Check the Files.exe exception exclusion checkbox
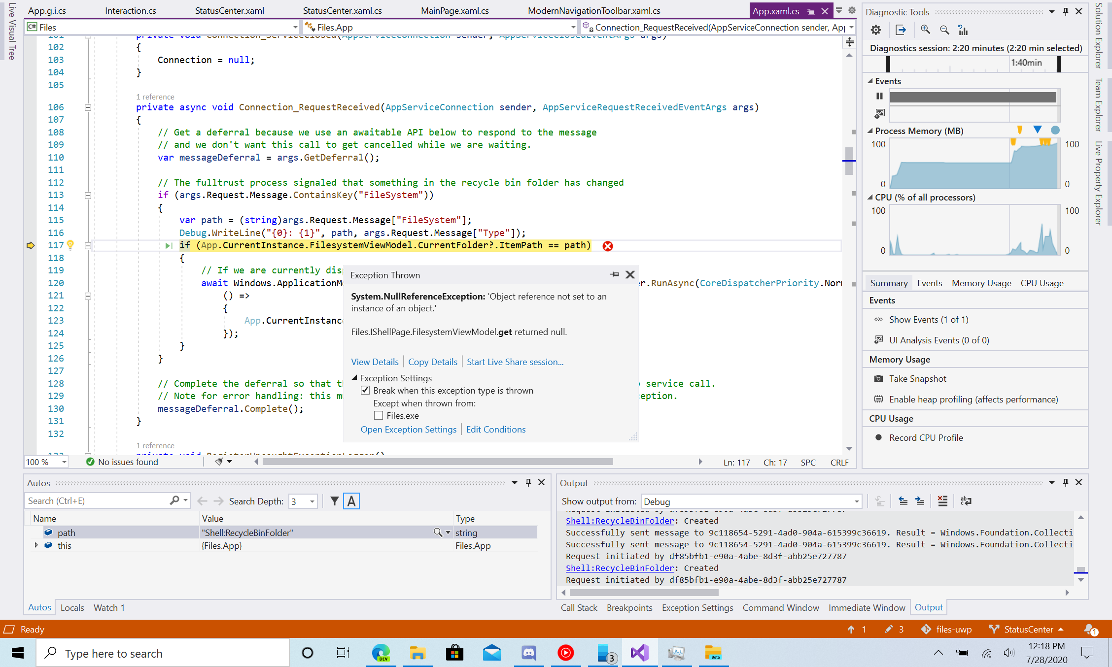This screenshot has height=667, width=1112. (378, 415)
